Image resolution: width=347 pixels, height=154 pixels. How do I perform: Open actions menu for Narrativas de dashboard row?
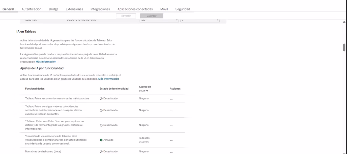click(x=171, y=152)
